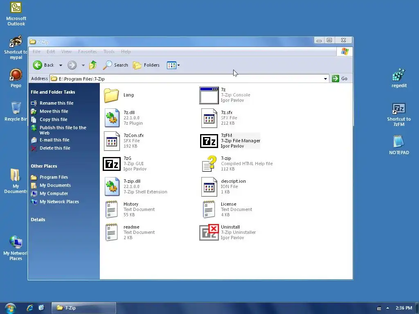Go up one folder level
This screenshot has height=314, width=419.
[x=93, y=65]
